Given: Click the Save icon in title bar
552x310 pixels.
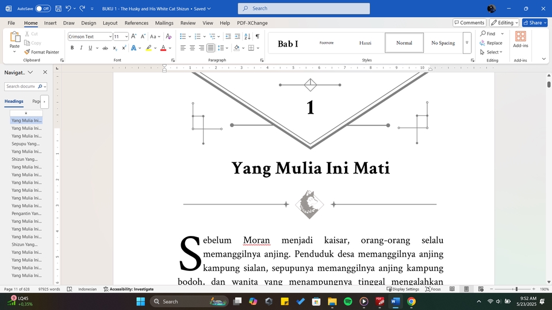Looking at the screenshot, I should click(x=59, y=9).
